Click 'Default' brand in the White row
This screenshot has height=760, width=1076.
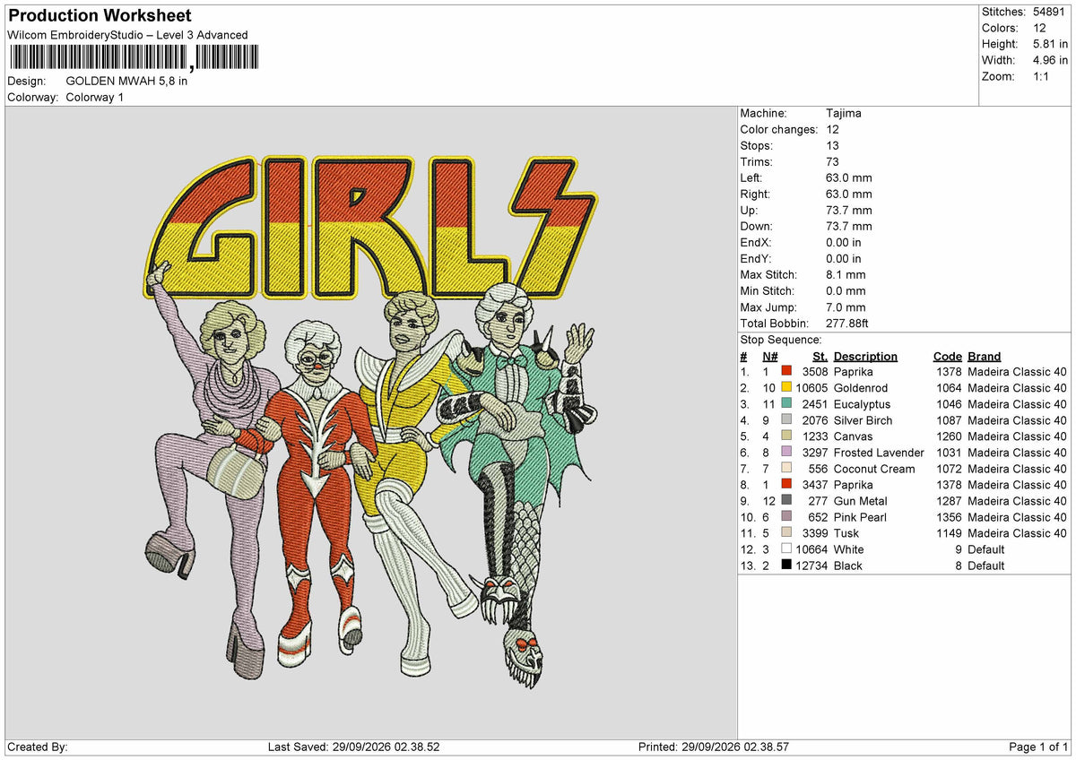tap(986, 548)
